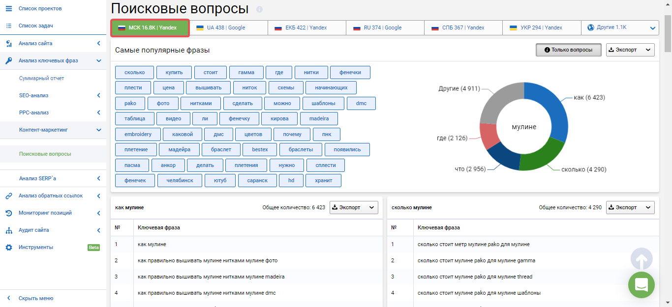Click row 'как правильно вышивать мулине нитками мулине madeira'
672x307 pixels.
[x=246, y=277]
